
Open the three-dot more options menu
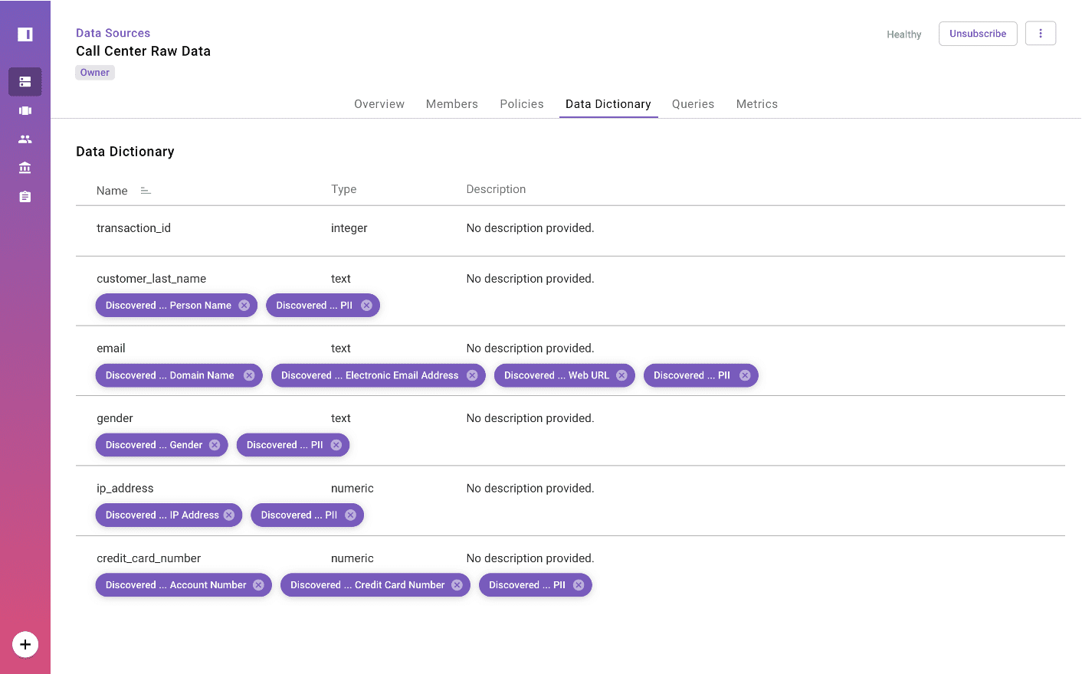pyautogui.click(x=1040, y=34)
